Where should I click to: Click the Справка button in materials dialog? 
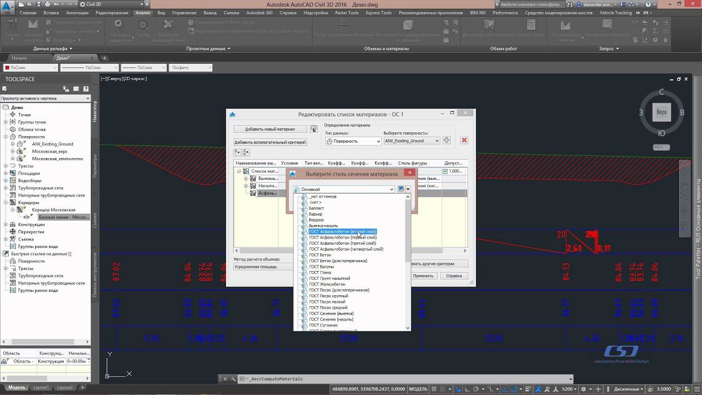tap(454, 276)
